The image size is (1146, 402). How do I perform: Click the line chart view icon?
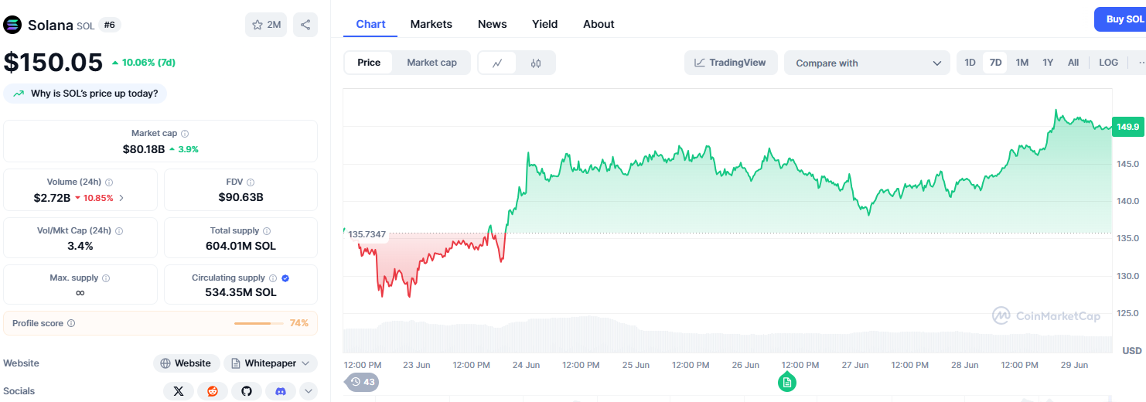tap(497, 63)
